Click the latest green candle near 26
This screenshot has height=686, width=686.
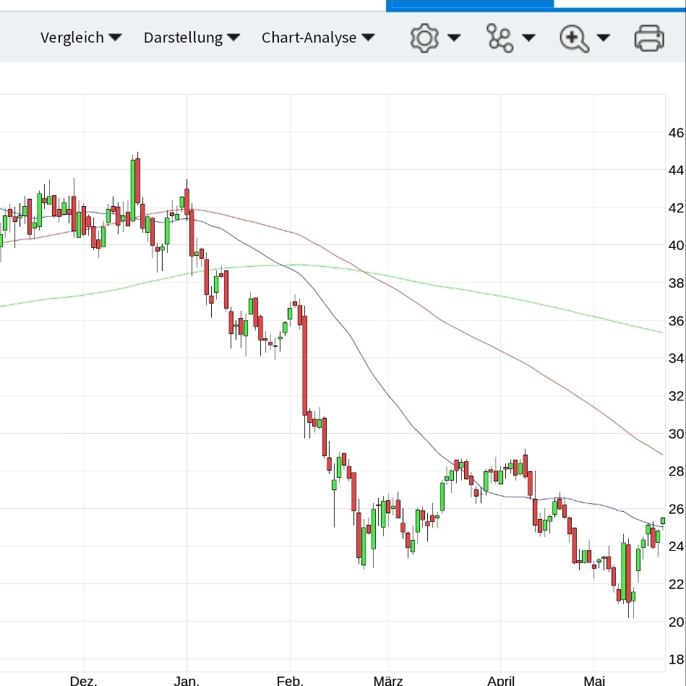point(663,520)
